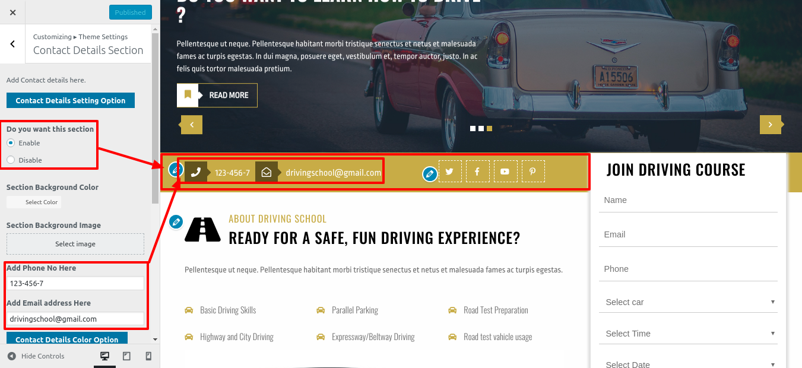The image size is (802, 368).
Task: Click edit pencil beside About Driving School
Action: pos(176,222)
